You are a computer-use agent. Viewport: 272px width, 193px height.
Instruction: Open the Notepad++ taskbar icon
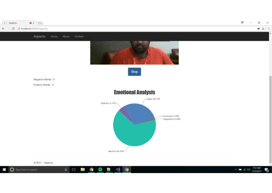109,170
